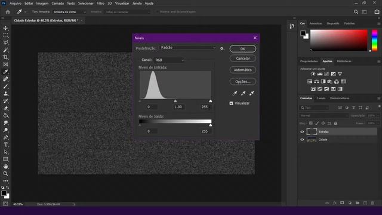This screenshot has width=382, height=215.
Task: Open the Tam. Amostra dropdown
Action: 69,12
